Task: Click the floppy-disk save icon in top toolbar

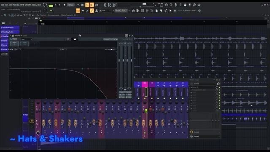Action: click(x=185, y=5)
